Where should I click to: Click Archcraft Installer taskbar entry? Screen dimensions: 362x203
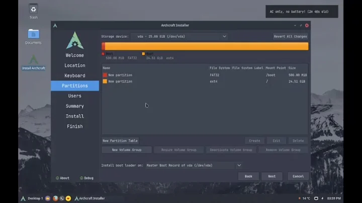(x=90, y=198)
